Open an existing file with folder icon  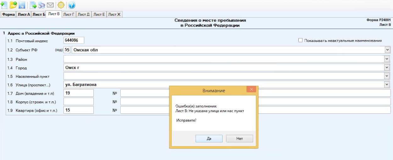tap(13, 5)
